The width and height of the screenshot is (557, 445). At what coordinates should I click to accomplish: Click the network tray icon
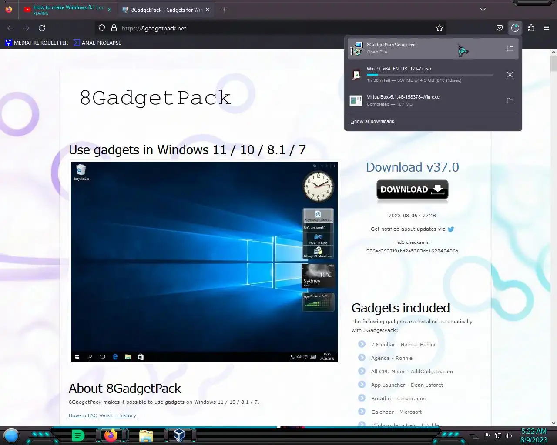(498, 435)
